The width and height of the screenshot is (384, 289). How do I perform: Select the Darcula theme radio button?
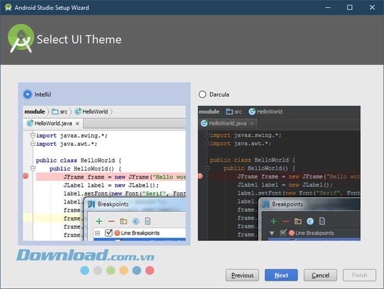point(202,94)
